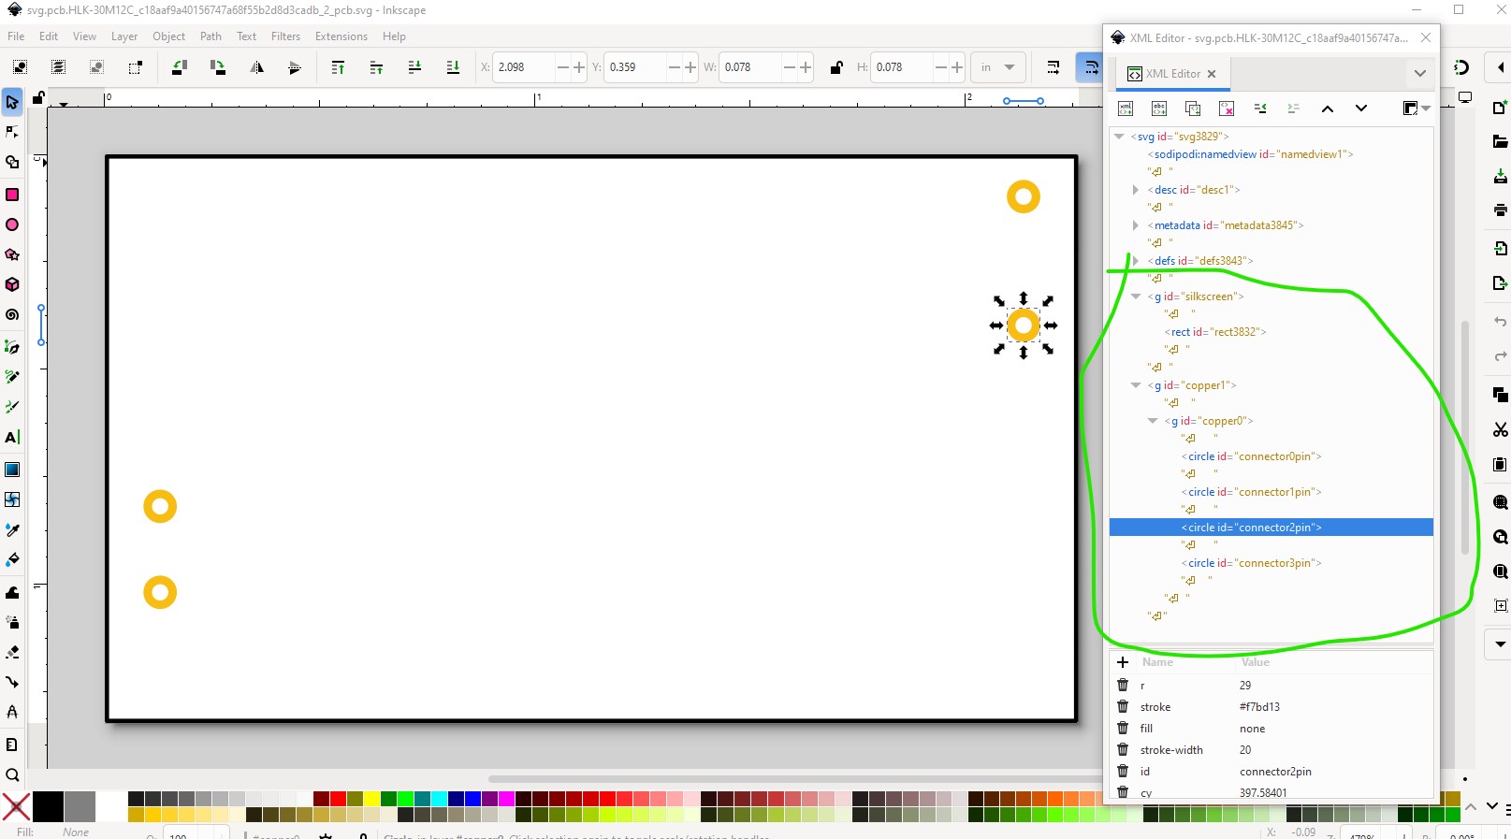This screenshot has height=839, width=1511.
Task: Delete the fill attribute with trash icon
Action: [1123, 729]
